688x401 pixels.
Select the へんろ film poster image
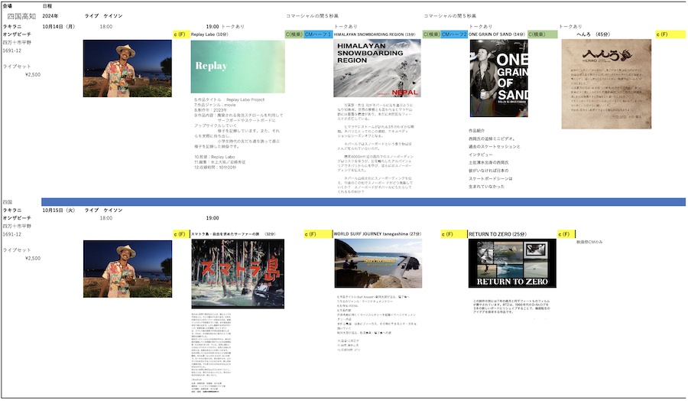point(606,73)
